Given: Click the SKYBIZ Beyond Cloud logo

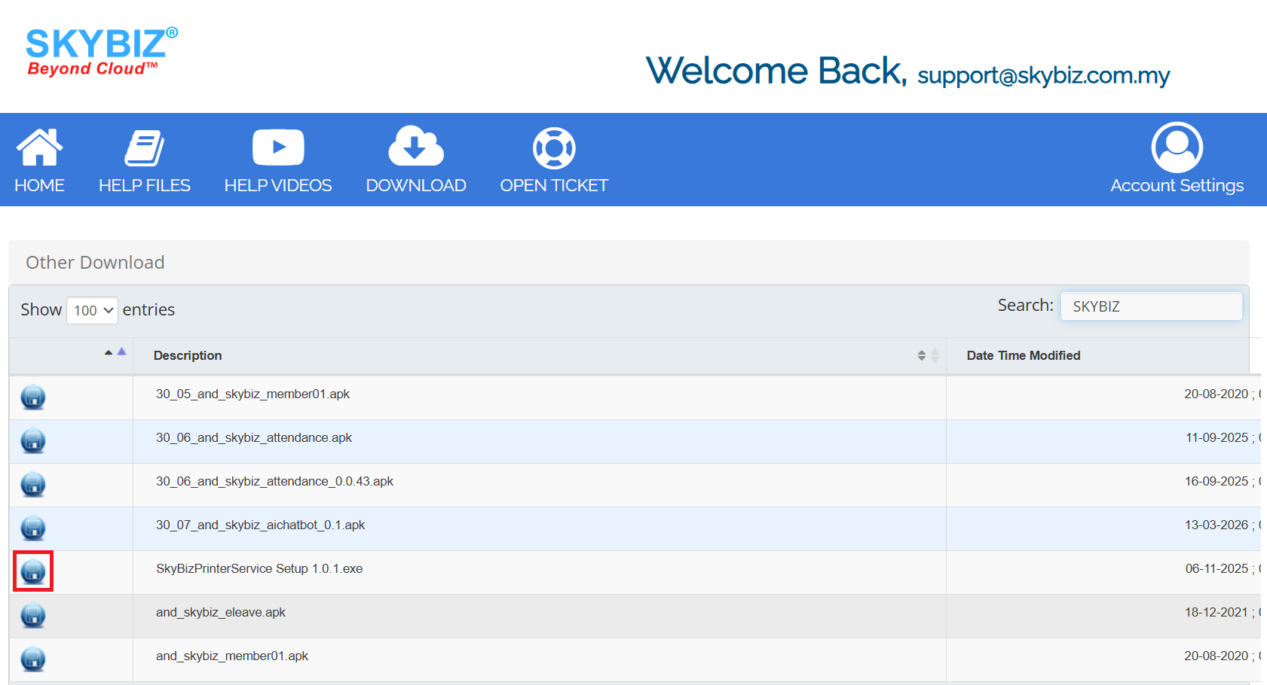Looking at the screenshot, I should point(101,52).
